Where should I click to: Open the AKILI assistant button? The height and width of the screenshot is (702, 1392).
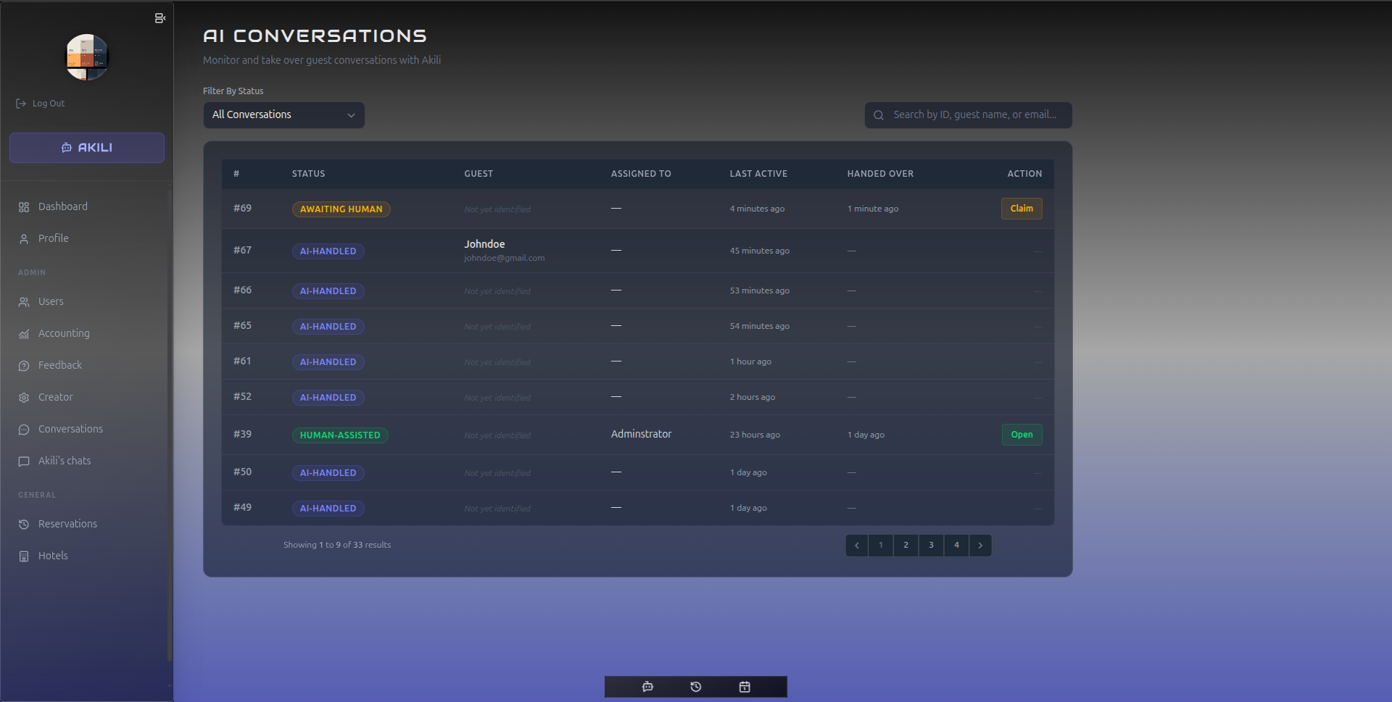tap(87, 148)
